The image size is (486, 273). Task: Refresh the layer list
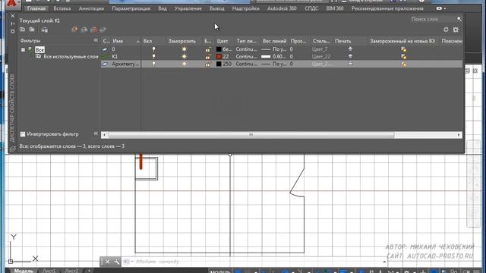pos(446,30)
